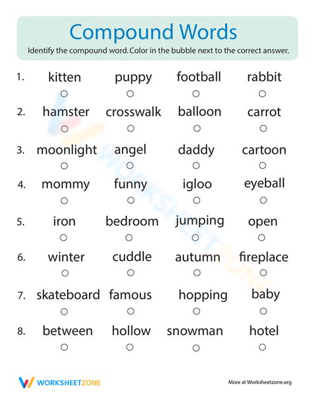Click the Compound Words title

click(x=153, y=32)
